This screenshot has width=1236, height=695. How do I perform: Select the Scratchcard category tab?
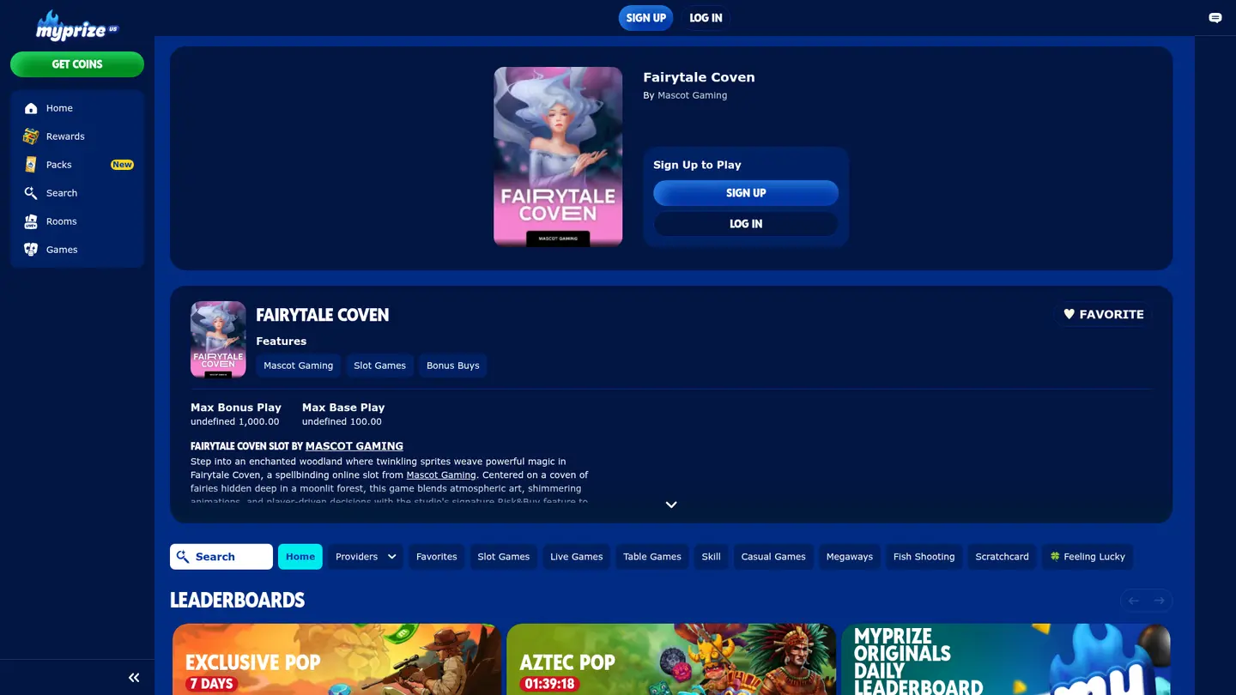click(x=1003, y=557)
